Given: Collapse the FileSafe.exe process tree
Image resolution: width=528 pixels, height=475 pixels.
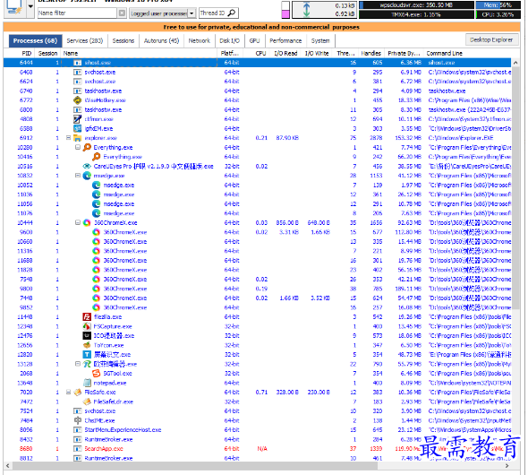Looking at the screenshot, I should [68, 393].
